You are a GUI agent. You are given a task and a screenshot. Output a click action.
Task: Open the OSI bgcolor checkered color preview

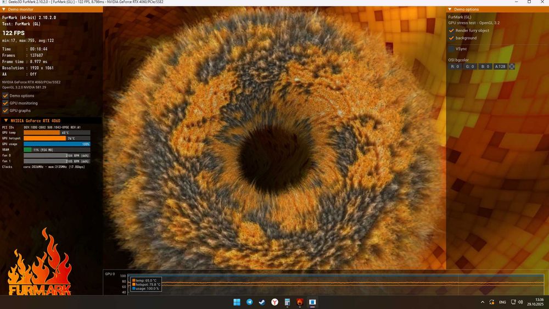click(x=512, y=66)
